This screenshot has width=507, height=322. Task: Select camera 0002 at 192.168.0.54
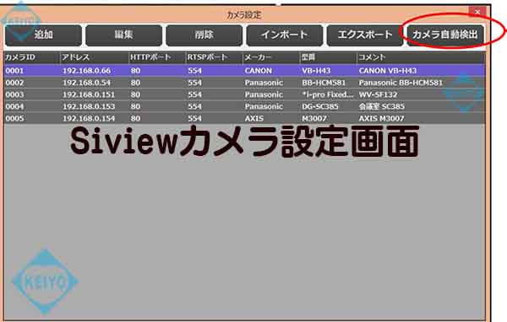pos(245,83)
